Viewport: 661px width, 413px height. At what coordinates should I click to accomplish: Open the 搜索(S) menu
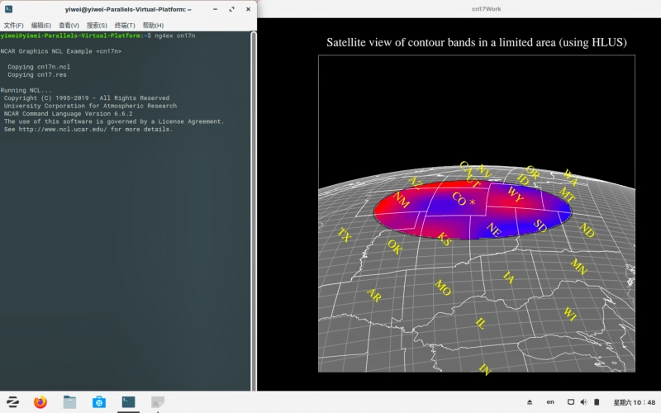(97, 25)
